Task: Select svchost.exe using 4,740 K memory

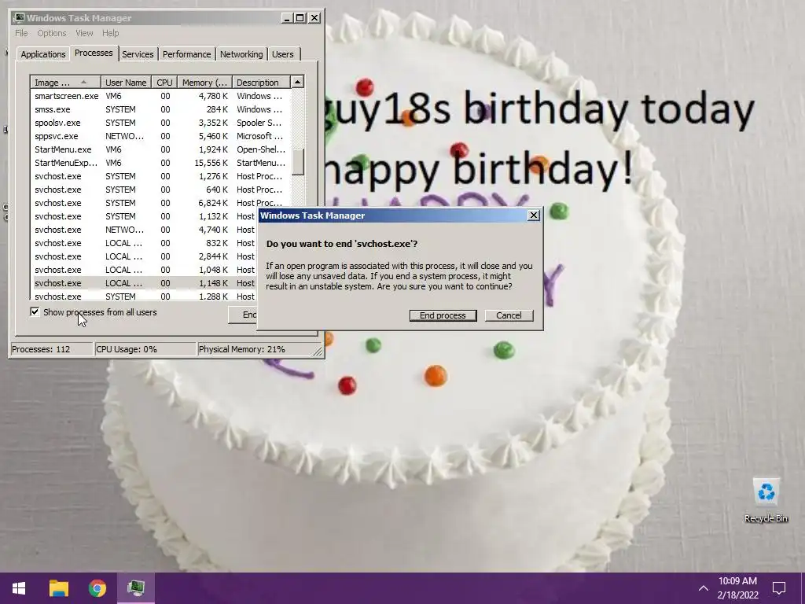Action: (x=145, y=230)
